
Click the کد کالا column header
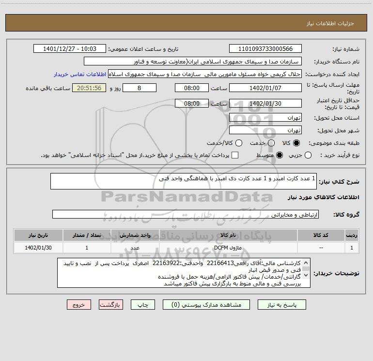(321, 235)
